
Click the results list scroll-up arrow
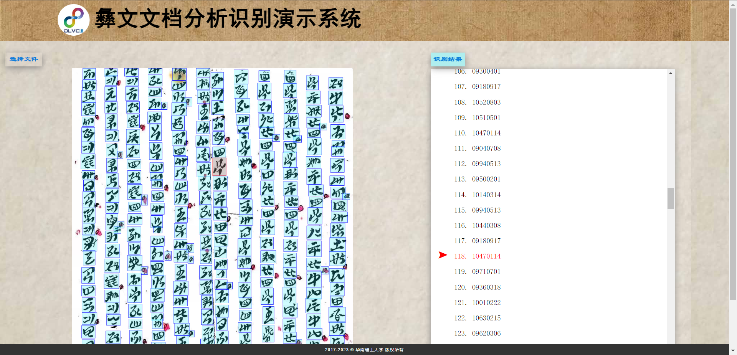point(671,73)
